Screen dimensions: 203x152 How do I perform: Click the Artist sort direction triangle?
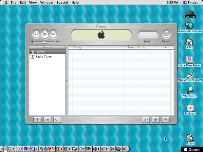166,47
